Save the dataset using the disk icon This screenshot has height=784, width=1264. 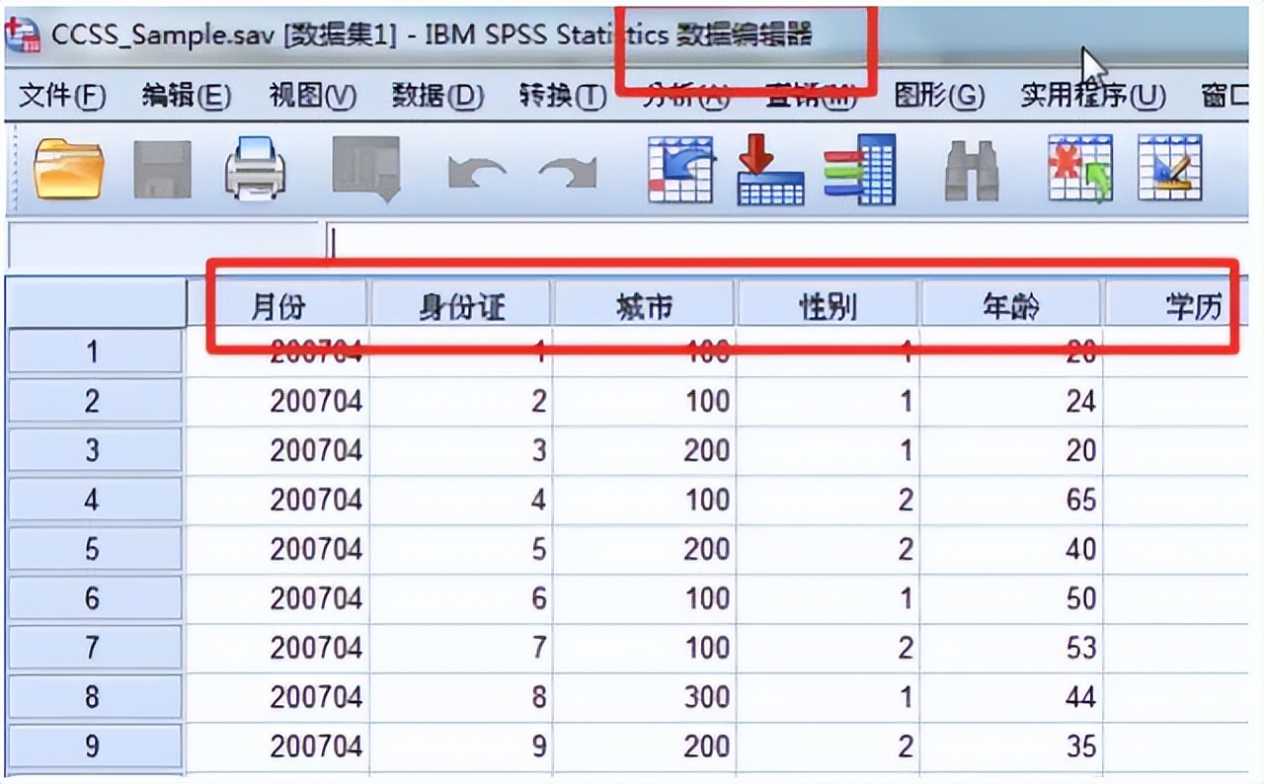pyautogui.click(x=164, y=168)
